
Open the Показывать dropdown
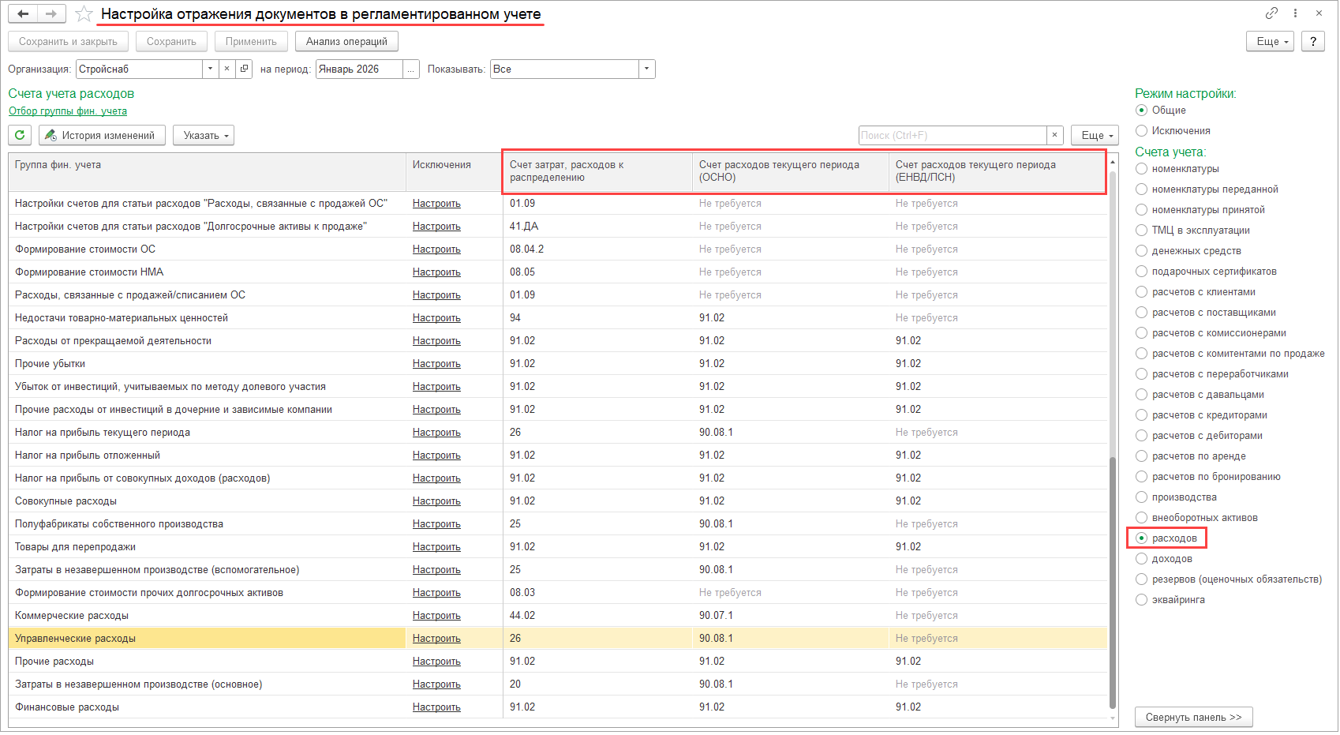(x=646, y=69)
